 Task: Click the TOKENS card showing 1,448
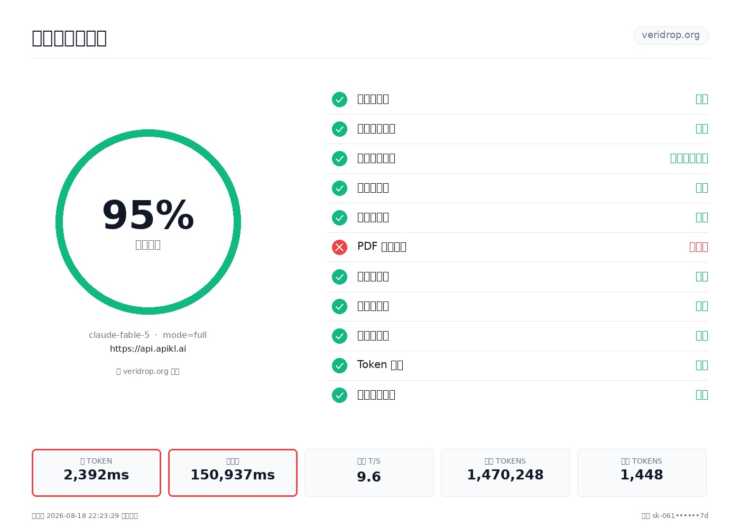pos(642,473)
